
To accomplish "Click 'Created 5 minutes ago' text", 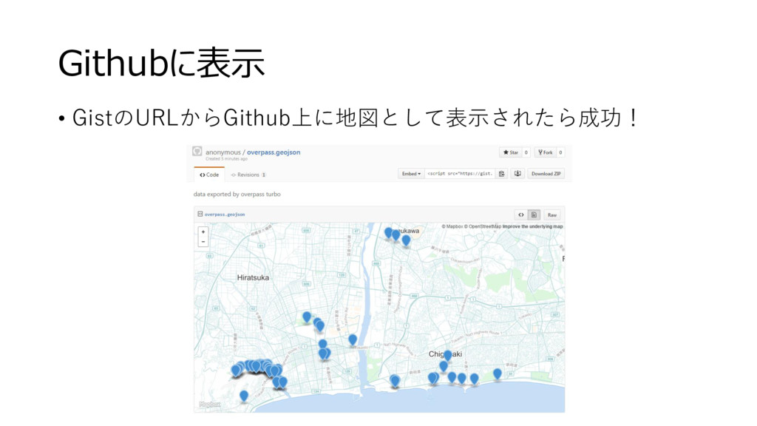I will 226,159.
